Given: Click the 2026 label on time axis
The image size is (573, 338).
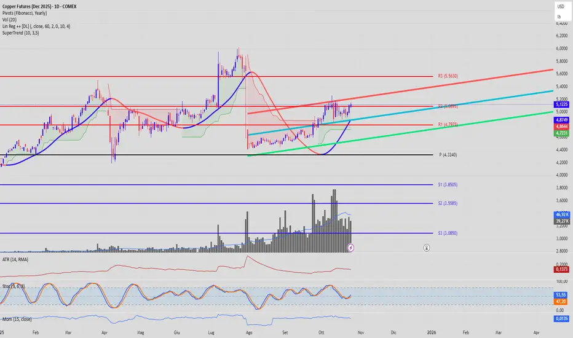Looking at the screenshot, I should point(432,332).
